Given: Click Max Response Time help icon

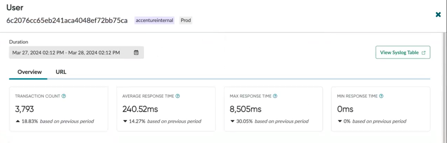Looking at the screenshot, I should 275,96.
